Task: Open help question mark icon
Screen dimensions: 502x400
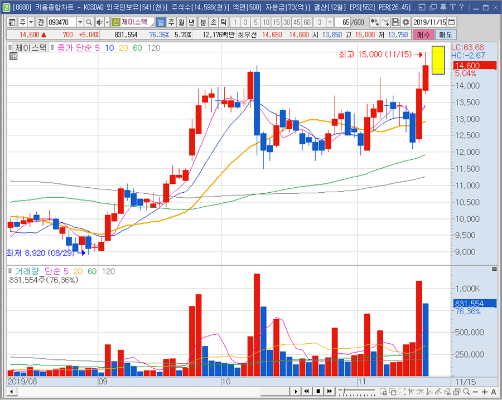Action: coord(461,7)
